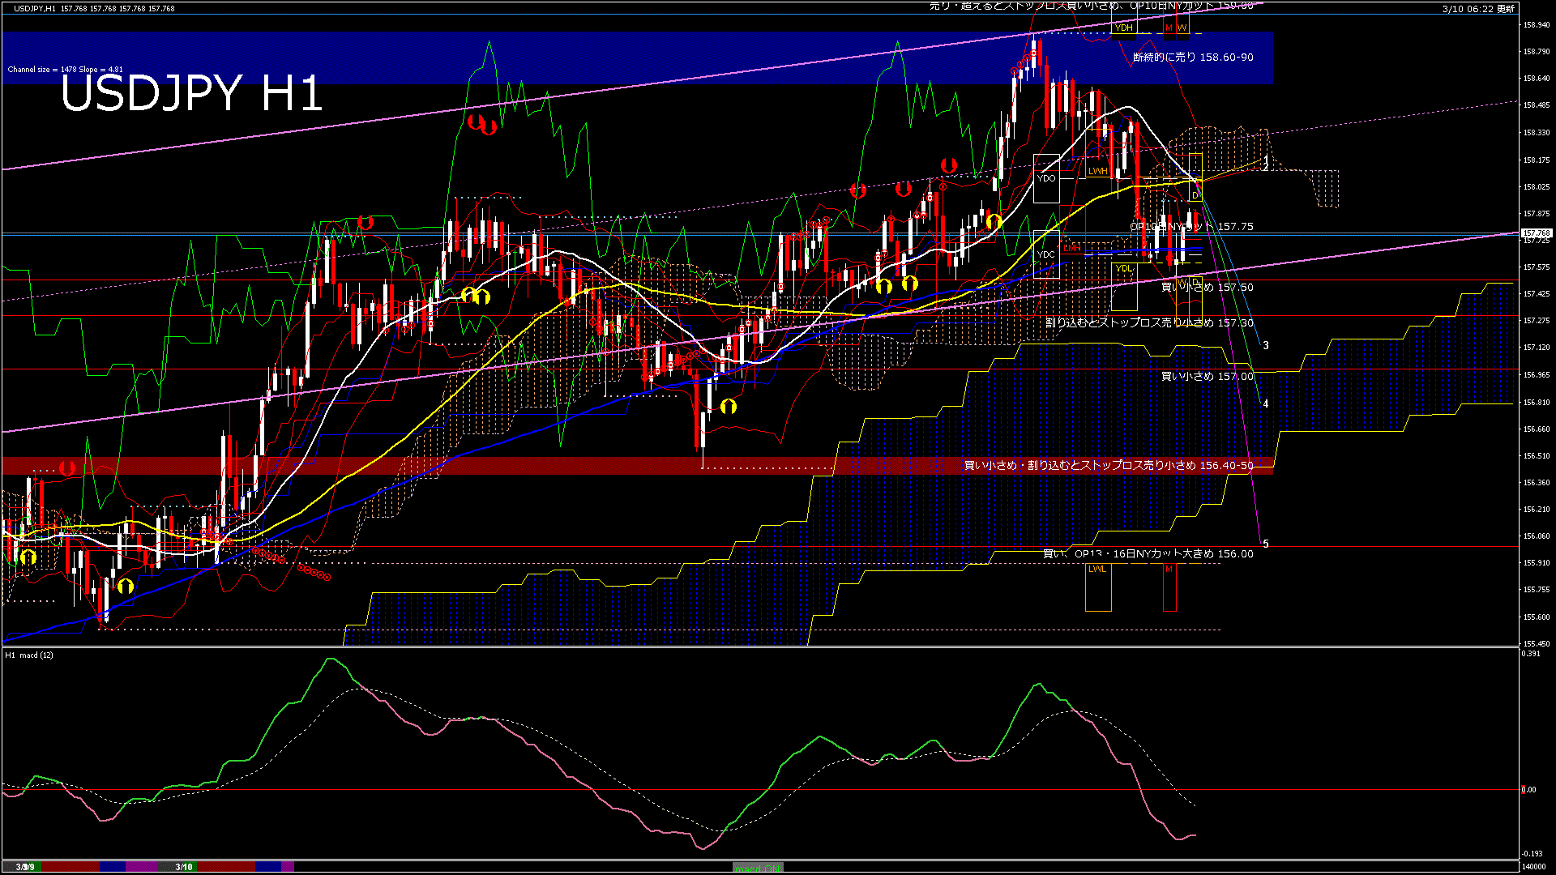The image size is (1556, 875).
Task: Click the LWH orange label box
Action: (1097, 171)
